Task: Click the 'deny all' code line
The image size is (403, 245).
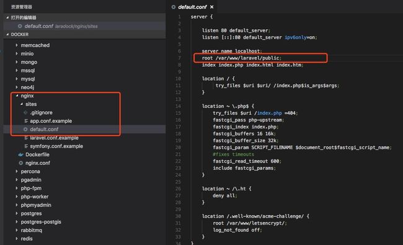Action: pyautogui.click(x=225, y=195)
